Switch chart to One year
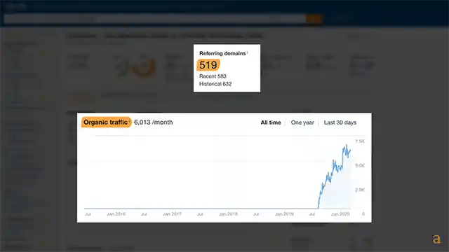Image resolution: width=449 pixels, height=252 pixels. [x=302, y=122]
